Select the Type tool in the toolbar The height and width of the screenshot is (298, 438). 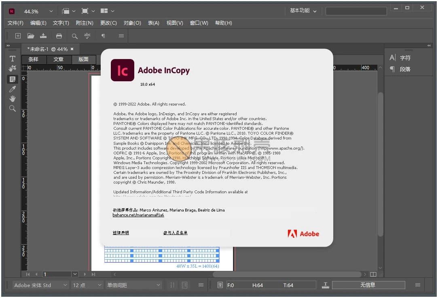pyautogui.click(x=12, y=59)
